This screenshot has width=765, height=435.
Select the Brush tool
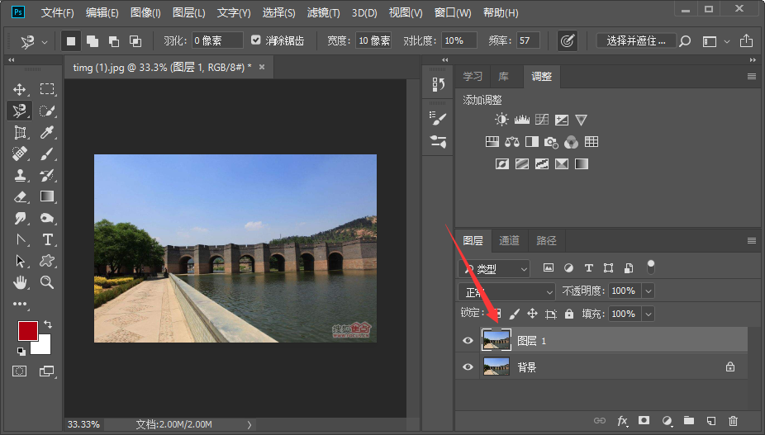(47, 154)
